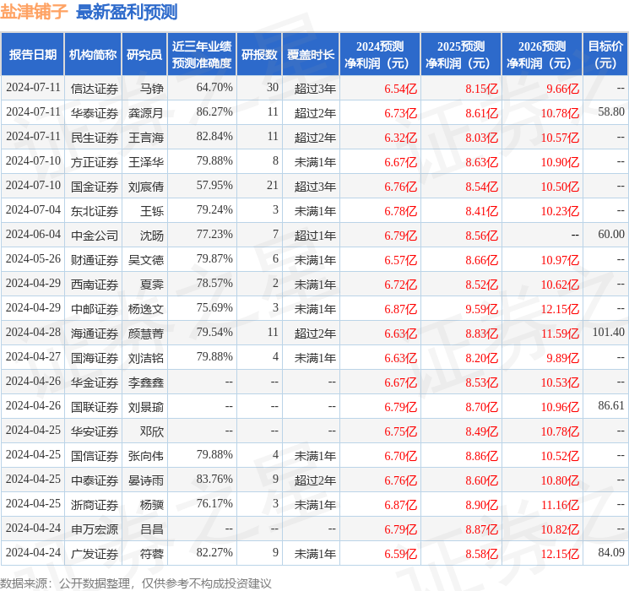Image resolution: width=629 pixels, height=591 pixels.
Task: Select accuracy value 86.27%
Action: [214, 111]
